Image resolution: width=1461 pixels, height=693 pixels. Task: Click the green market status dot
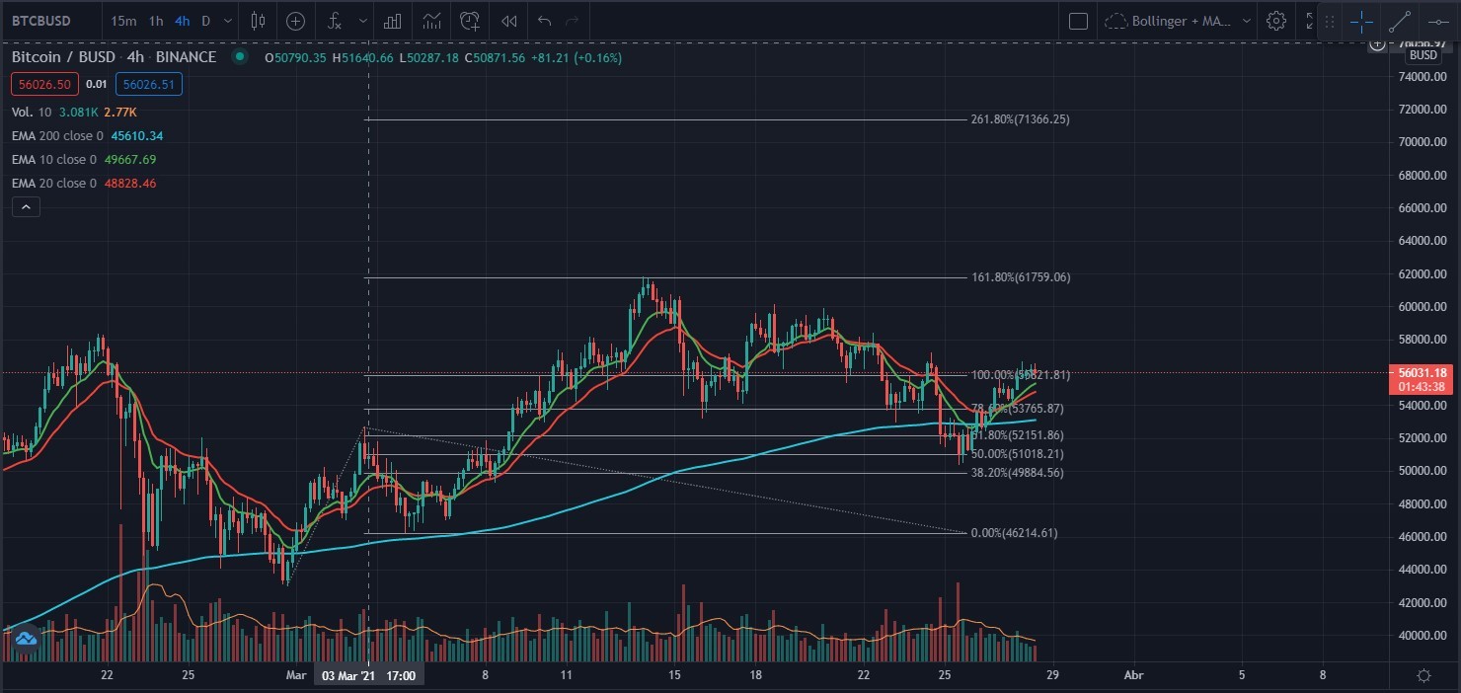point(239,57)
